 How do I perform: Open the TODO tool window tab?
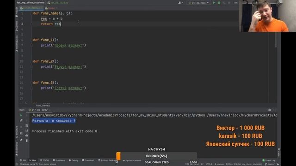click(x=44, y=160)
